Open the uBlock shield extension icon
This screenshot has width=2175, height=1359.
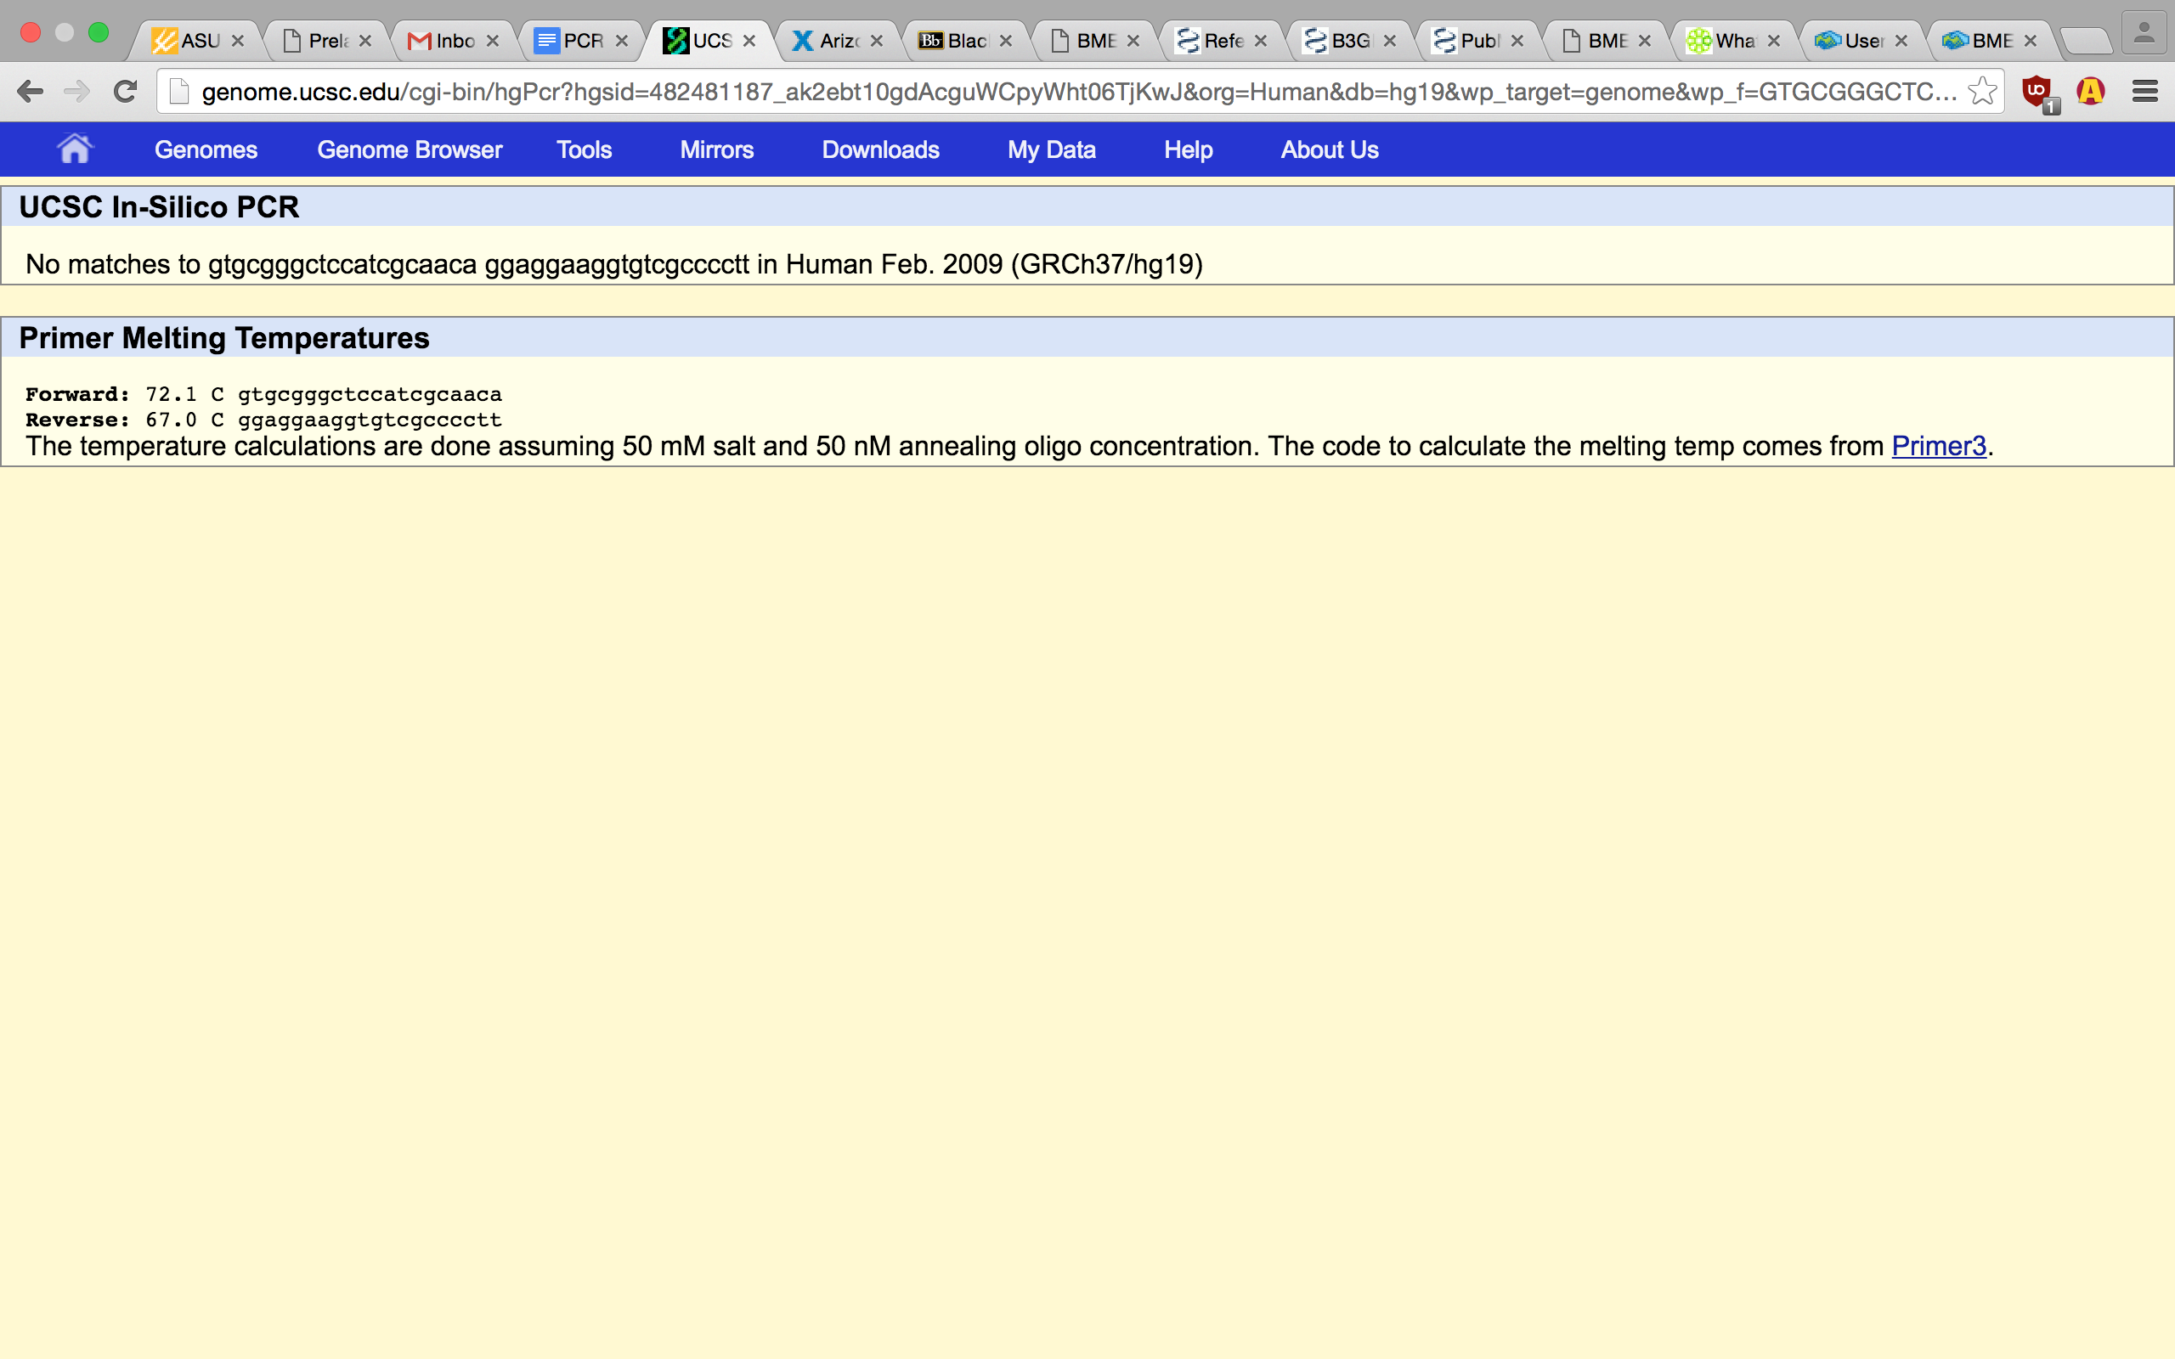click(x=2037, y=92)
